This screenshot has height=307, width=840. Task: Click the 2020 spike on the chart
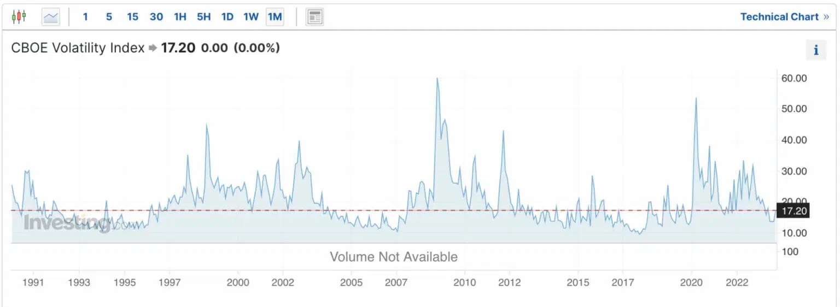pyautogui.click(x=696, y=99)
